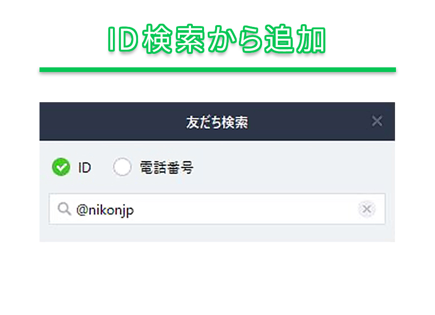
Task: Switch search mode to phone number
Action: [x=122, y=167]
